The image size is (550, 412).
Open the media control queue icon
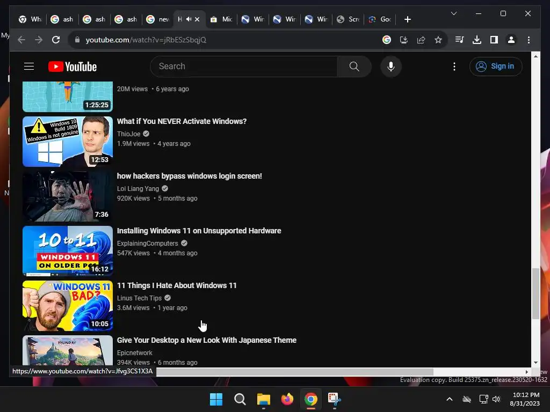point(459,40)
